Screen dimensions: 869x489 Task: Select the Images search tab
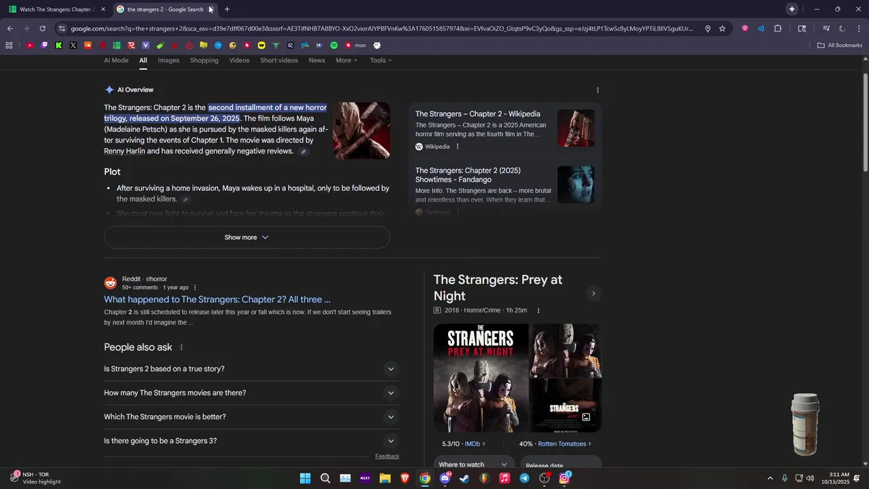point(168,60)
